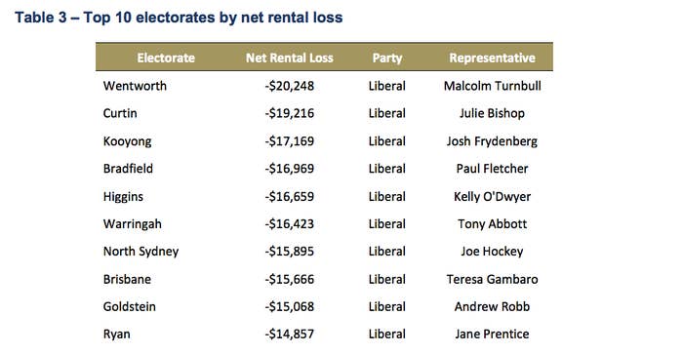Click the Kooyong row loss value -$17,169
Screen dimensions: 683x354
[289, 141]
